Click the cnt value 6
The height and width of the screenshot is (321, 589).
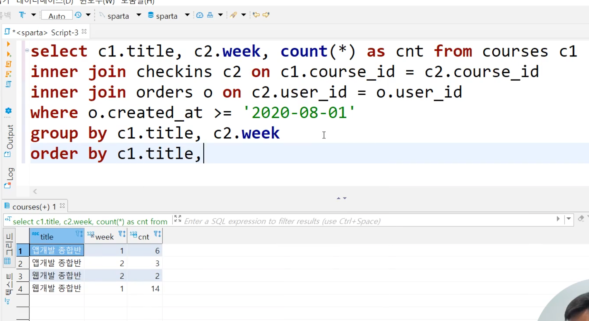click(145, 251)
